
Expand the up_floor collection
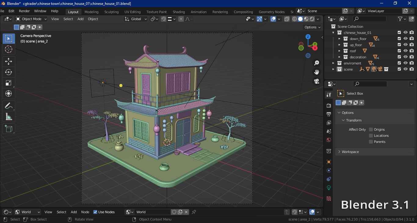(339, 45)
